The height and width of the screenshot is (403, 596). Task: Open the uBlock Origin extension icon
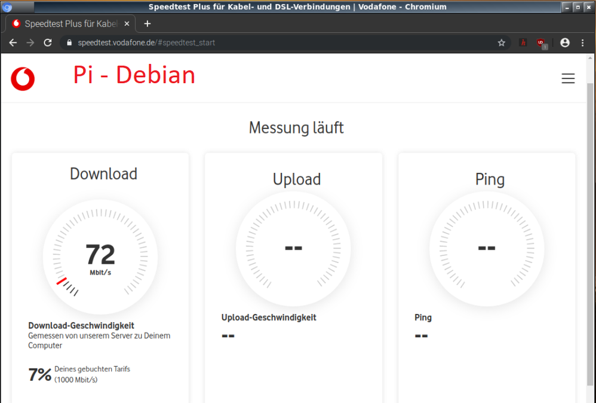click(542, 44)
